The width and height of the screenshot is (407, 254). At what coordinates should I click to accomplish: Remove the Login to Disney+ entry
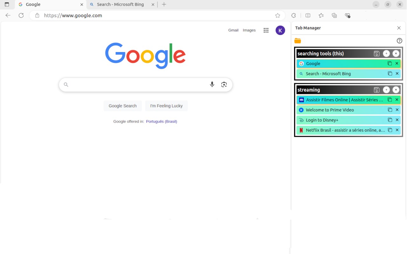[x=397, y=120]
